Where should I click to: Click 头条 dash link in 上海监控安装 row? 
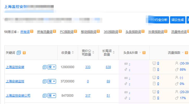click(x=130, y=64)
